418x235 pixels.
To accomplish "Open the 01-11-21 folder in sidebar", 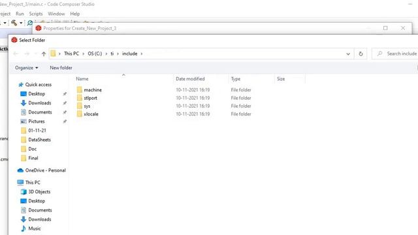I will pyautogui.click(x=37, y=131).
